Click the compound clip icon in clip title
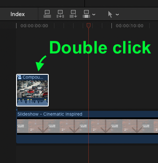This screenshot has height=163, width=158. tap(20, 77)
